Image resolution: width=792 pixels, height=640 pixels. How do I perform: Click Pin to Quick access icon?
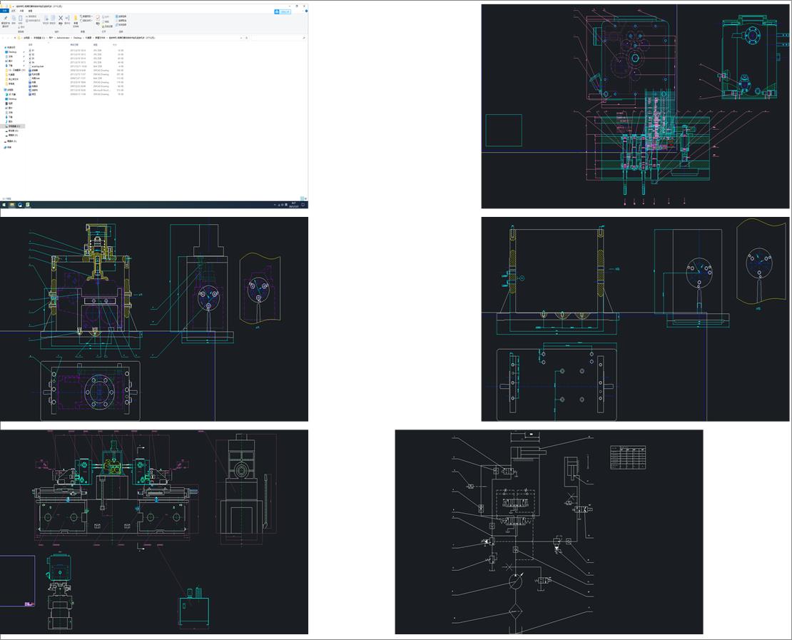tap(6, 19)
